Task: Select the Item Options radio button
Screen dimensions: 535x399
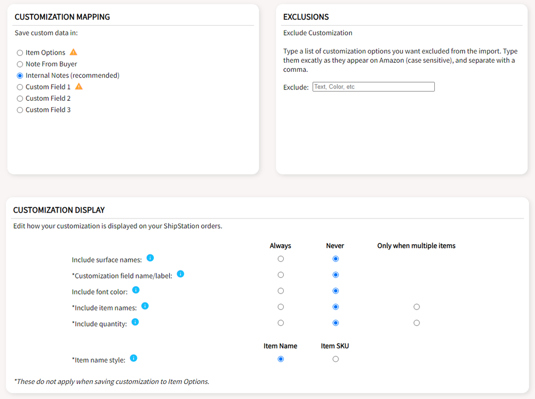Action: click(x=20, y=53)
